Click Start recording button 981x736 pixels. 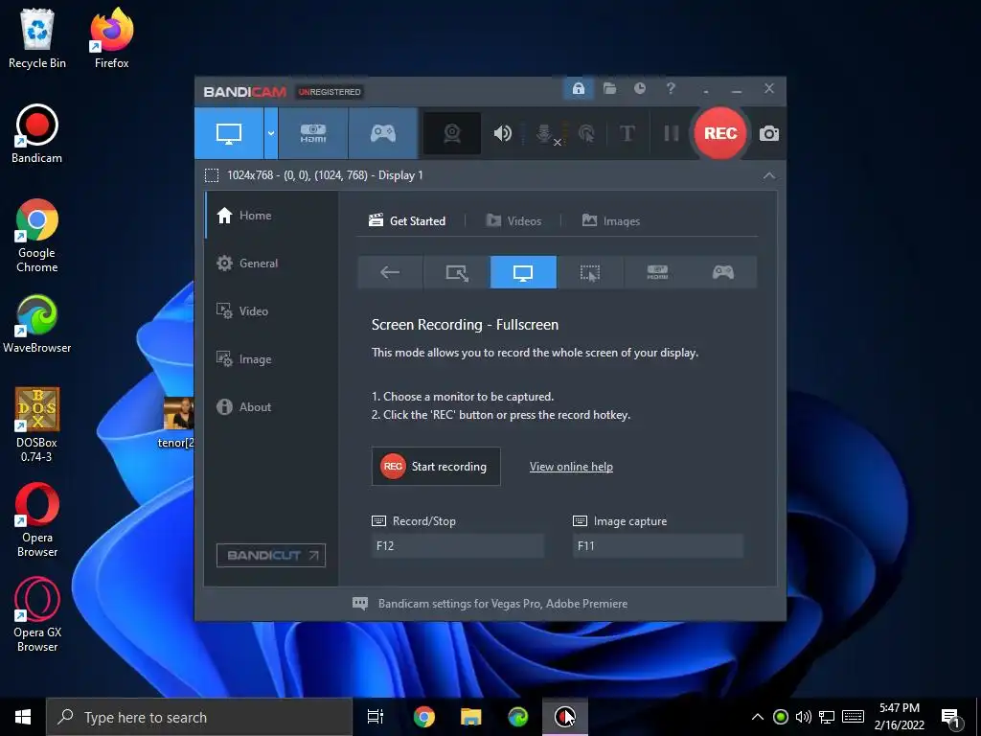click(436, 467)
